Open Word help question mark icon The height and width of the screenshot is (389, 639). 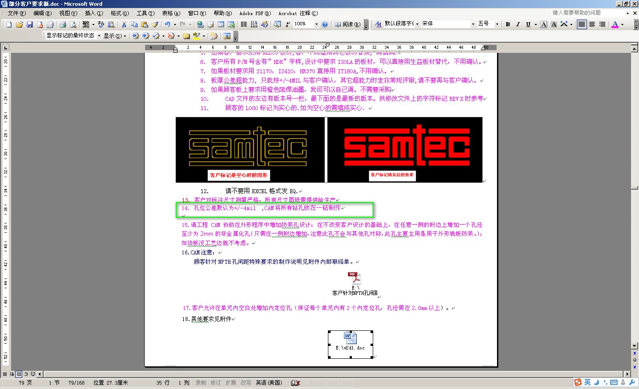[x=325, y=24]
